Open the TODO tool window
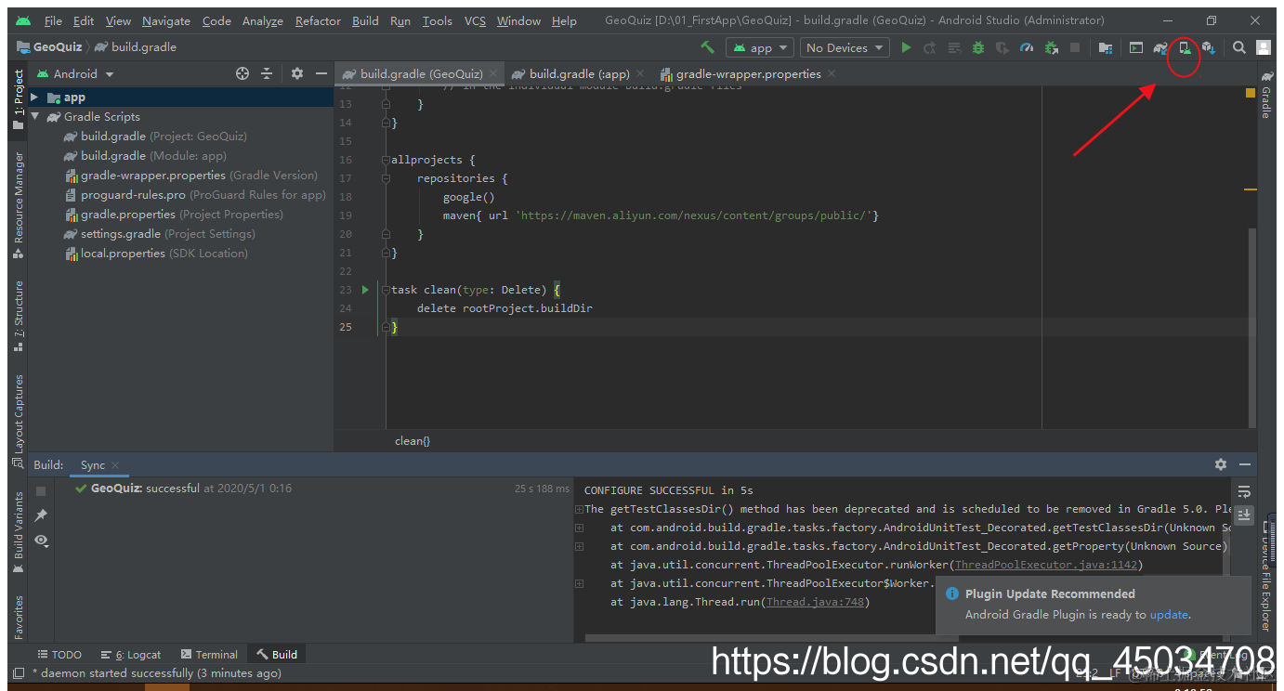Screen dimensions: 1284x691 click(59, 655)
